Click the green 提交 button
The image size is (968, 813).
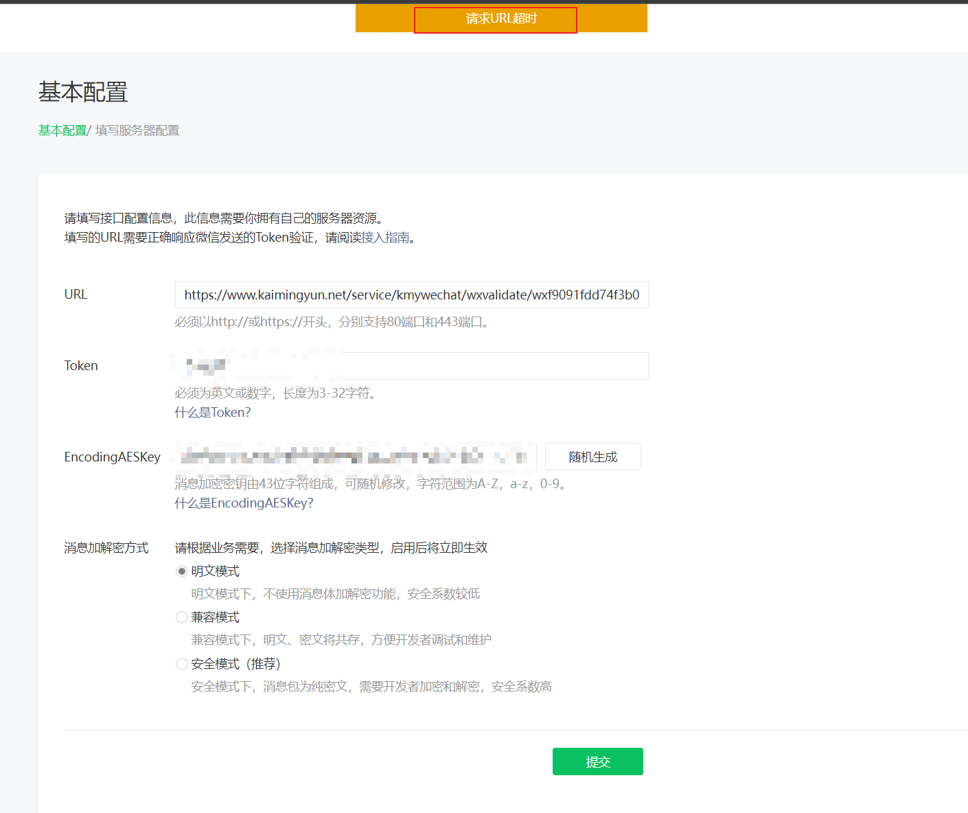[598, 762]
